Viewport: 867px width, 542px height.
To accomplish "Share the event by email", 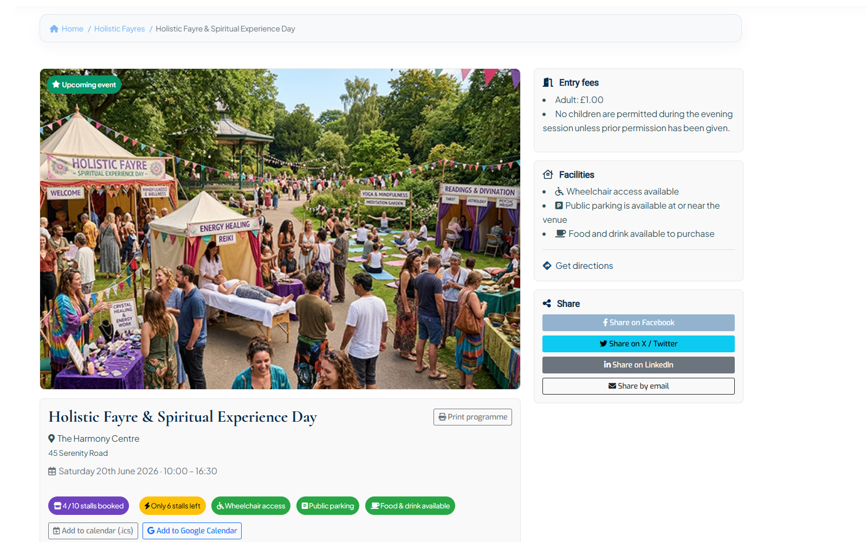I will (638, 386).
